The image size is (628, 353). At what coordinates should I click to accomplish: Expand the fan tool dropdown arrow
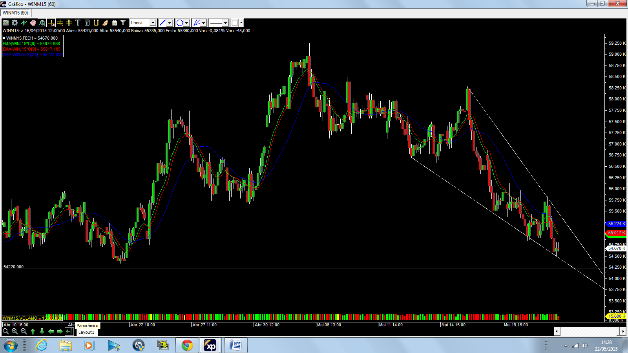coord(204,23)
